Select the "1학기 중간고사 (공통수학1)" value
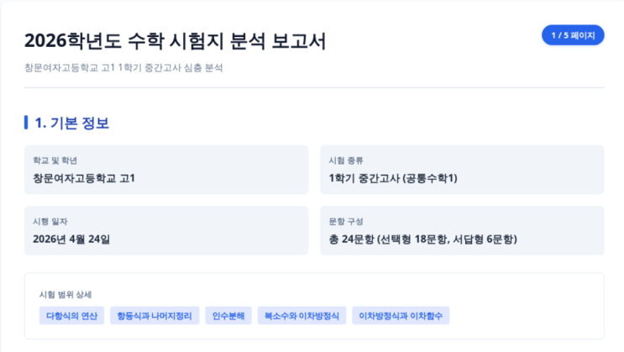624x352 pixels. pyautogui.click(x=393, y=178)
